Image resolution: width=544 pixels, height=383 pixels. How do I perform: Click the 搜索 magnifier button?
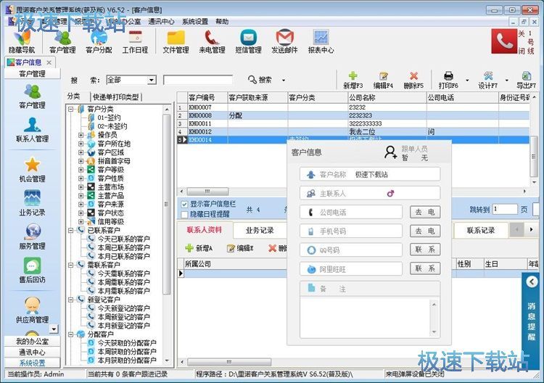click(x=260, y=80)
